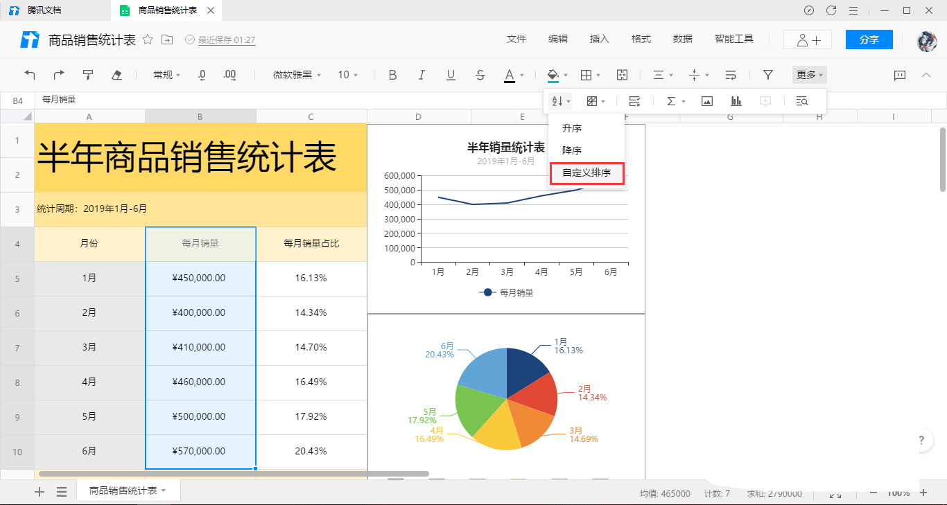Merge the selected cells
This screenshot has width=947, height=505.
click(622, 75)
